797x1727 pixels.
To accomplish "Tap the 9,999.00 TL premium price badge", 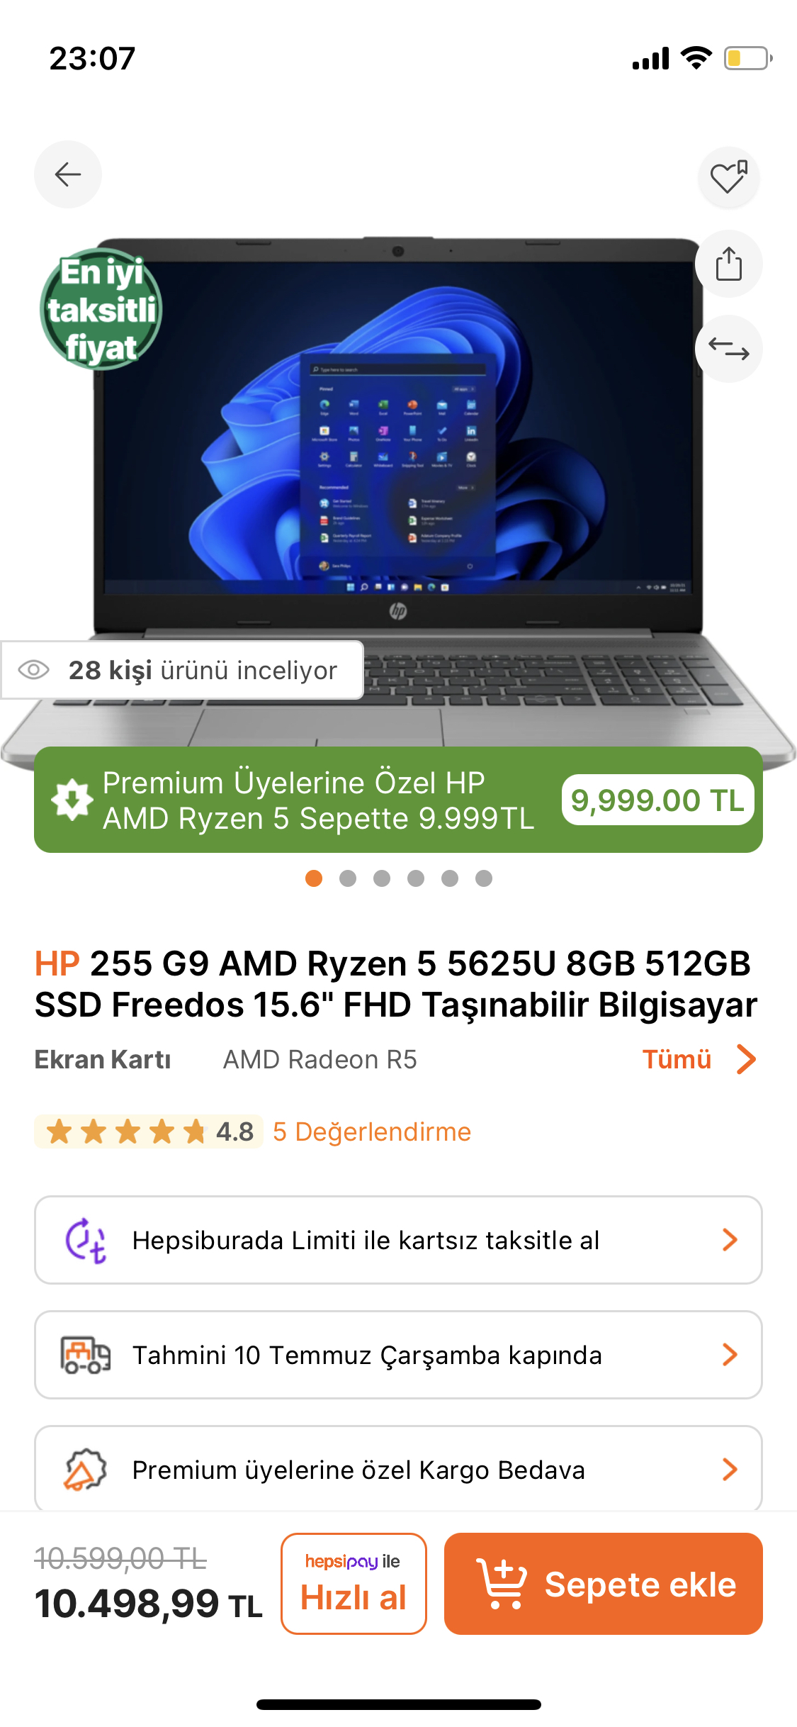I will pos(657,800).
